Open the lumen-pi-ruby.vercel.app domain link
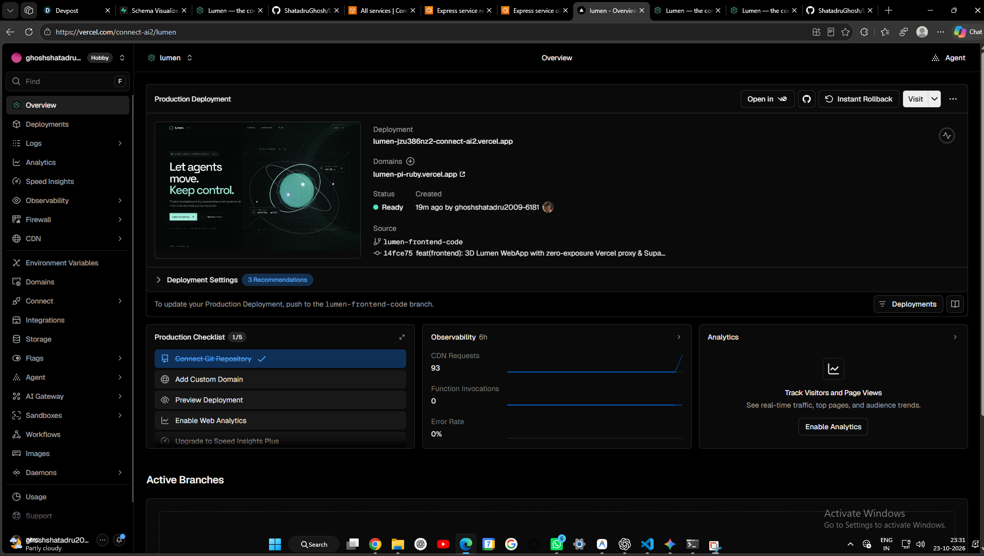 point(419,174)
